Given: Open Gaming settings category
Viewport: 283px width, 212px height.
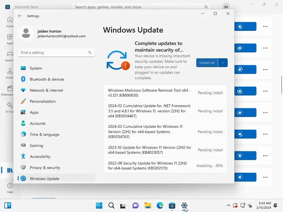Looking at the screenshot, I should pos(56,145).
